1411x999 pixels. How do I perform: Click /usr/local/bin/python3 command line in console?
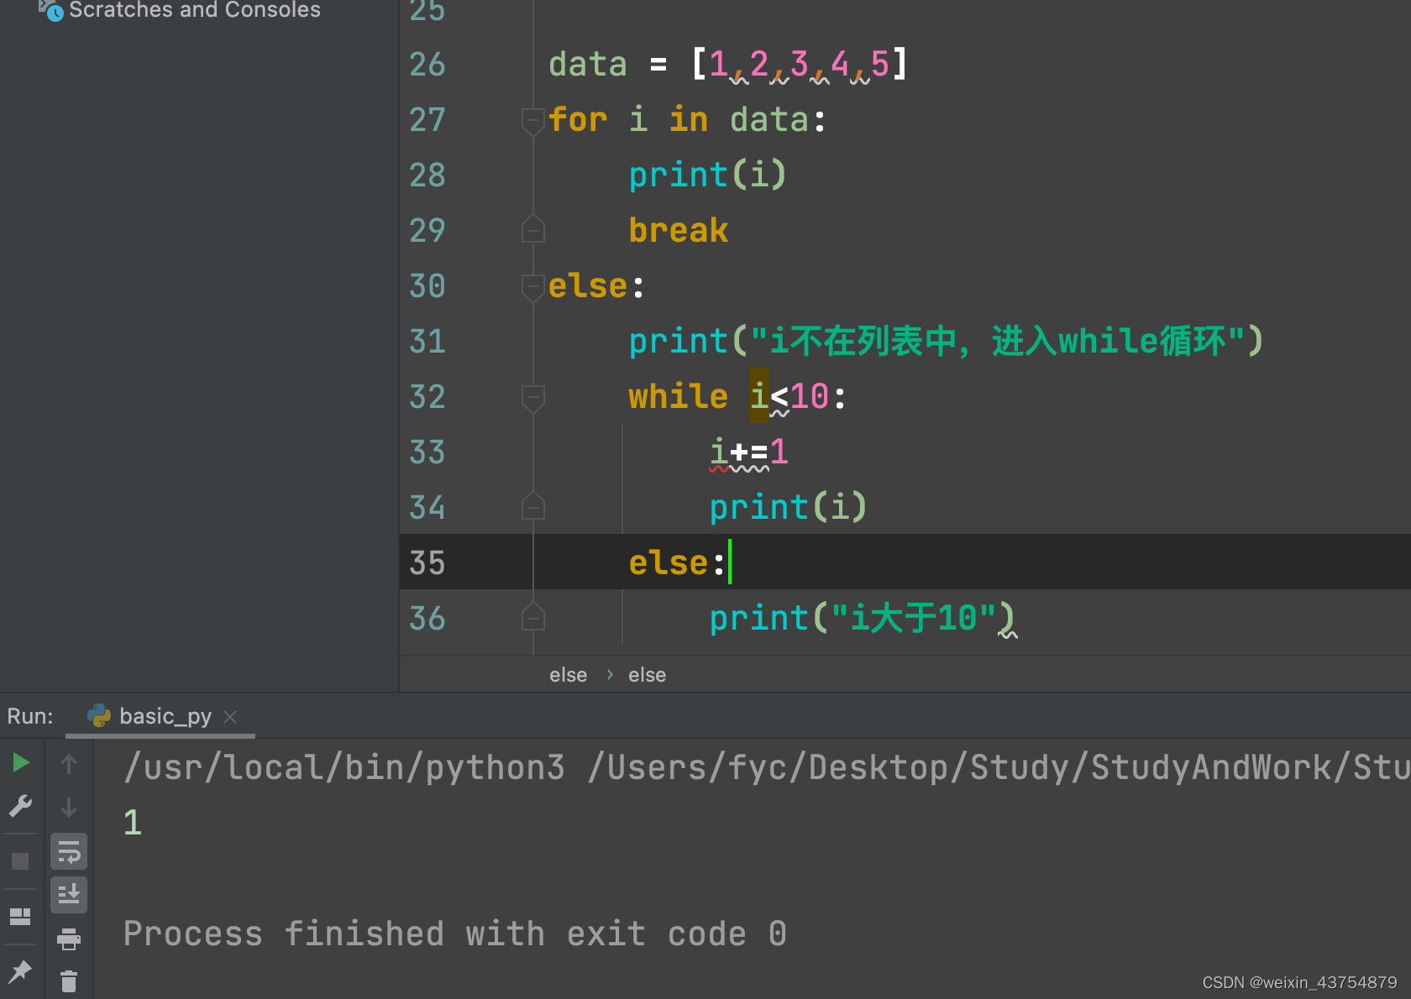click(766, 767)
